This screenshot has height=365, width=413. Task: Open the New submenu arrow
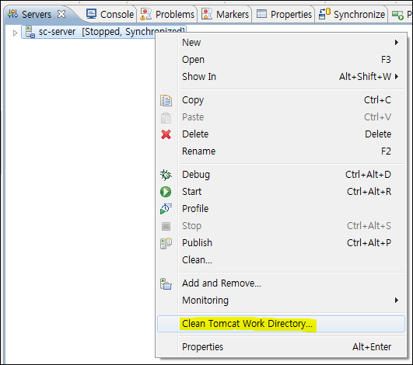click(397, 43)
